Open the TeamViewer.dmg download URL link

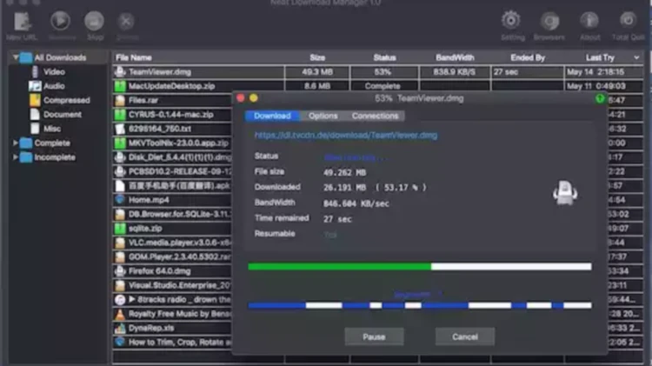point(345,135)
